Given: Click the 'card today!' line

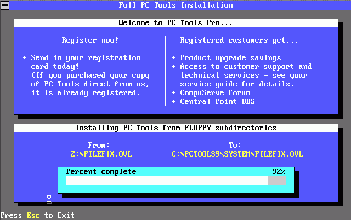Looking at the screenshot, I should pos(55,67).
